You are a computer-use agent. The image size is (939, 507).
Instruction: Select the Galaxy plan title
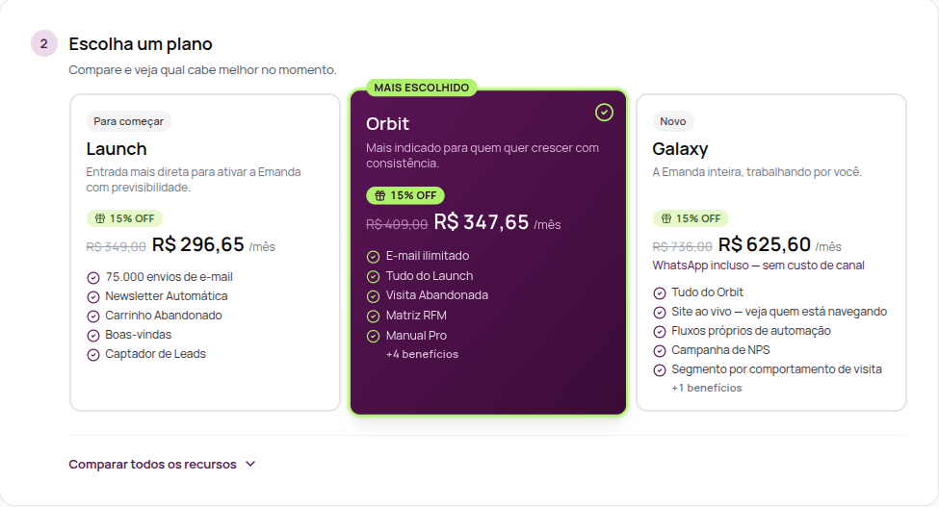[x=680, y=148]
